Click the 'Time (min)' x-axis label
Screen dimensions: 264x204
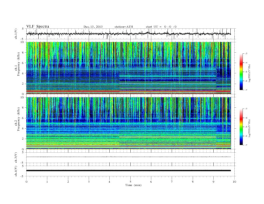133,185
